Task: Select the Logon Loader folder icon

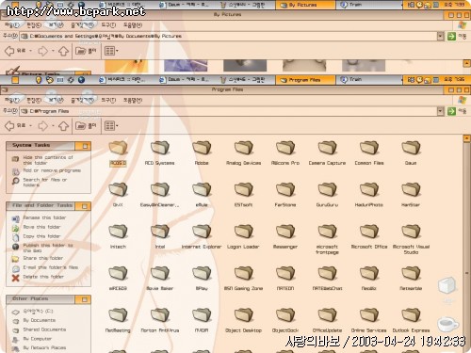Action: coord(243,232)
